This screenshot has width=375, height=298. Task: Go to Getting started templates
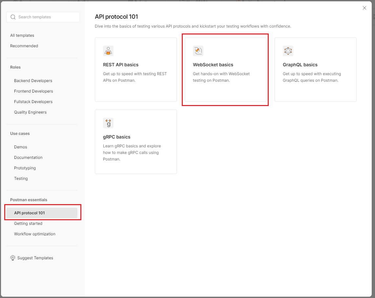pos(28,223)
